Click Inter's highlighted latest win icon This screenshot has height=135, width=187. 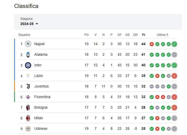[x=174, y=65]
